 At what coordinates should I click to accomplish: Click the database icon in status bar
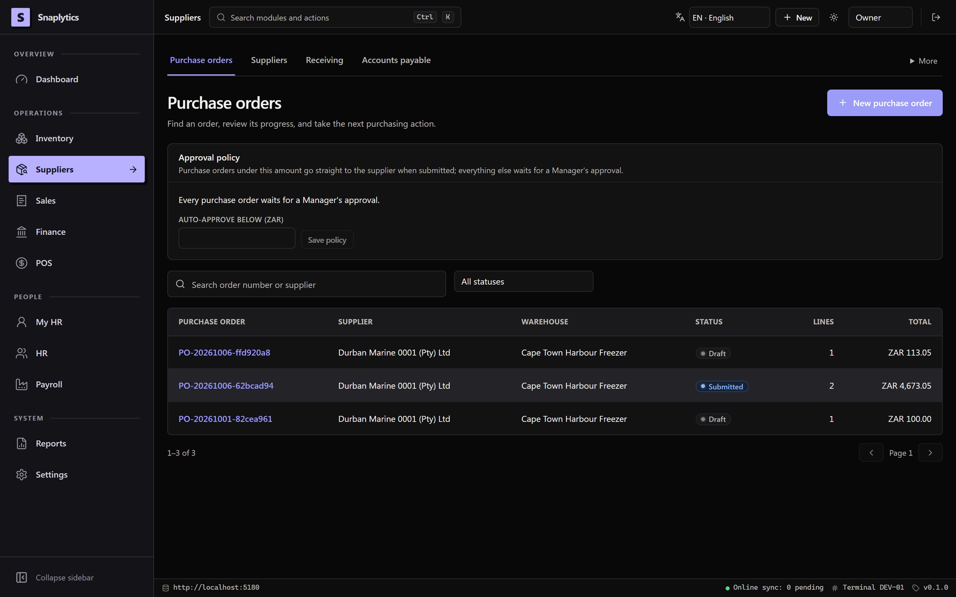tap(166, 588)
